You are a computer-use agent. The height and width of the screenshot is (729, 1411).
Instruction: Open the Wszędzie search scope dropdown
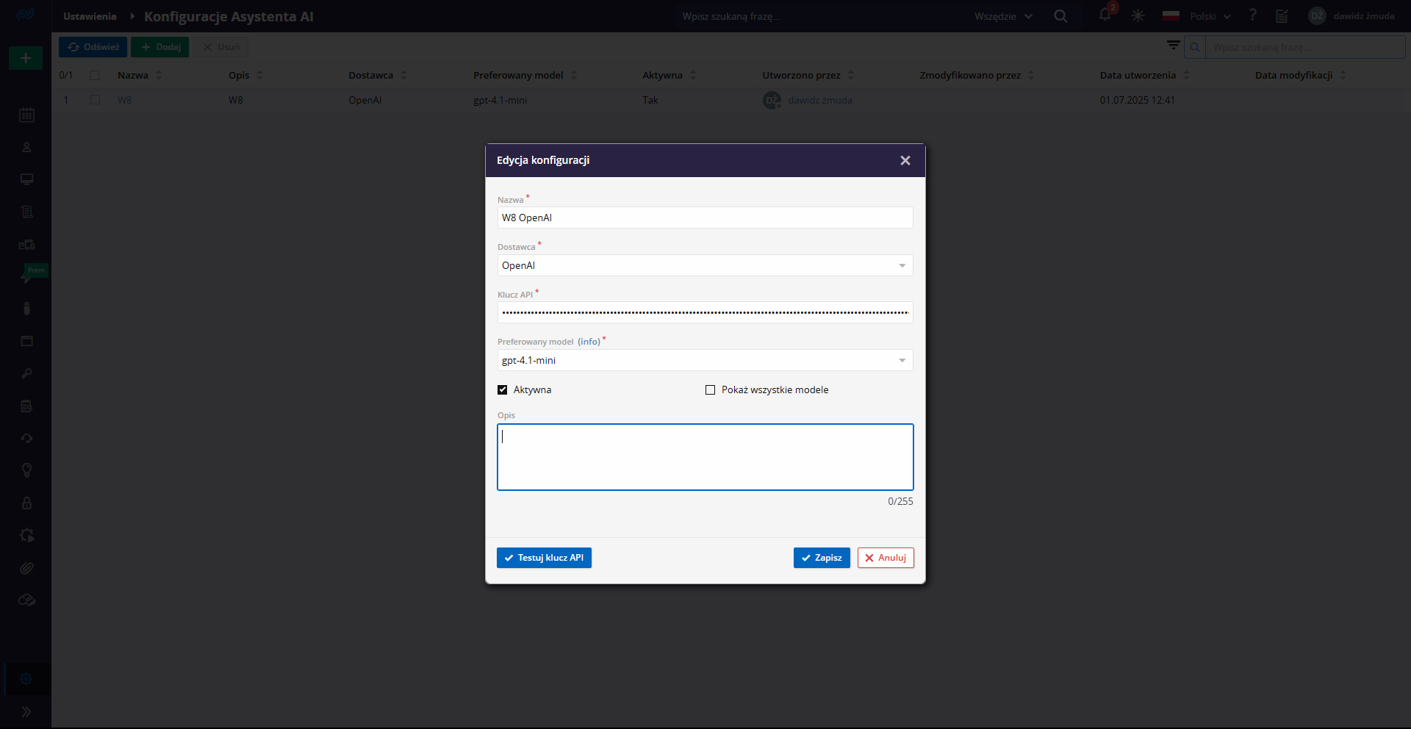(1003, 16)
